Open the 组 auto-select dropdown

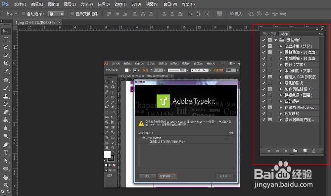pos(56,14)
